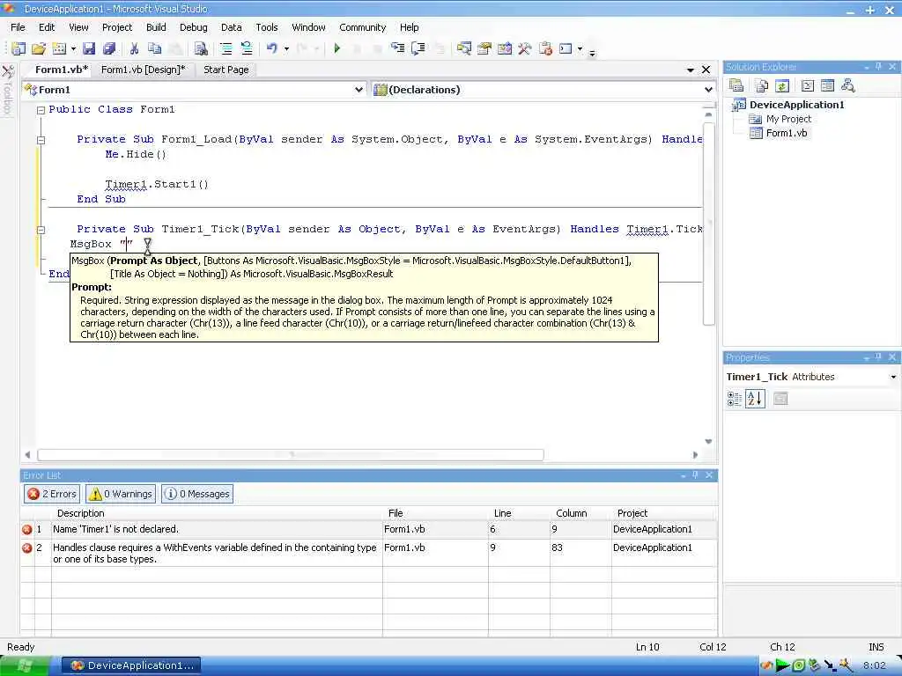The height and width of the screenshot is (676, 902).
Task: Toggle the 2 Errors filter button
Action: [52, 494]
